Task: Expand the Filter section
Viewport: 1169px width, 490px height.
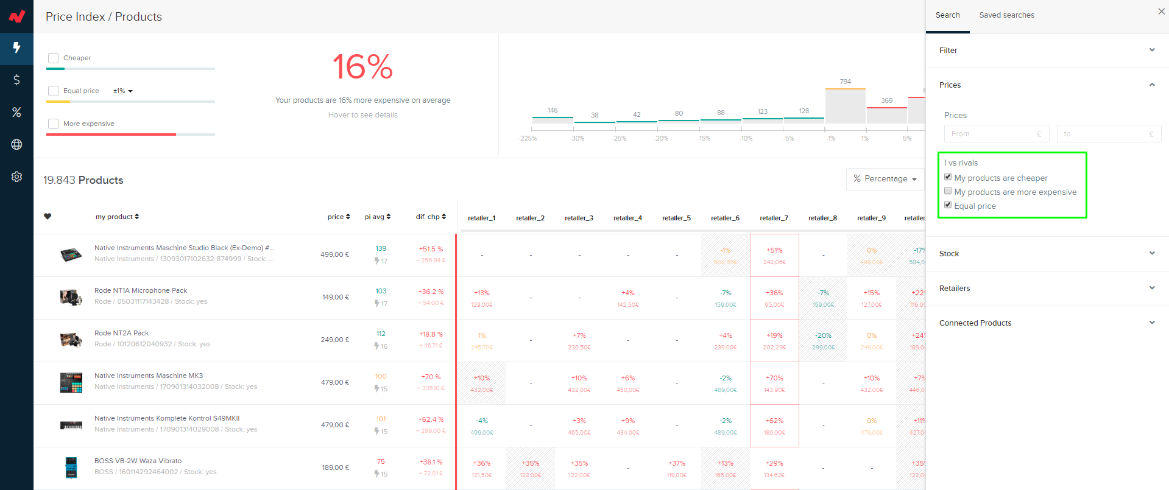Action: [1047, 51]
